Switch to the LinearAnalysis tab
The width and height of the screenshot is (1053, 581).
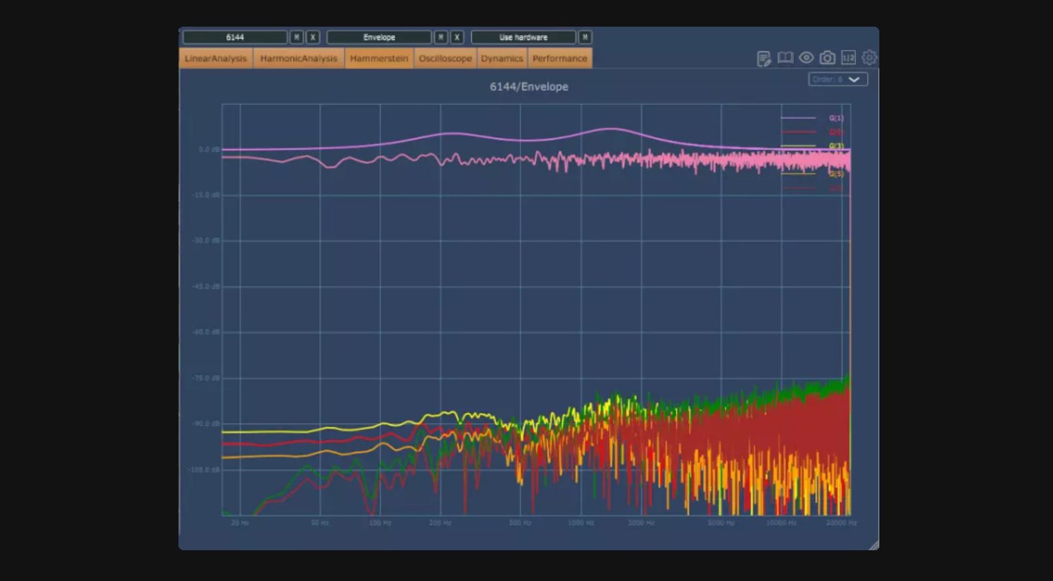tap(215, 59)
